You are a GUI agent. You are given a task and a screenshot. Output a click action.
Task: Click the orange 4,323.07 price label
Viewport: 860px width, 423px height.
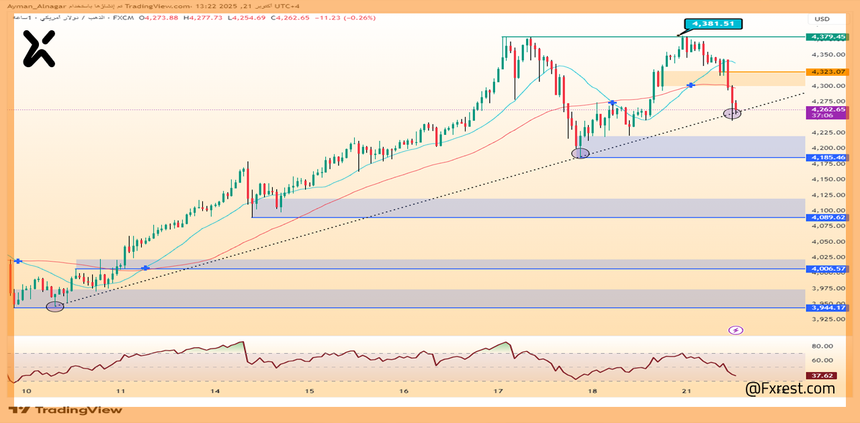click(827, 71)
